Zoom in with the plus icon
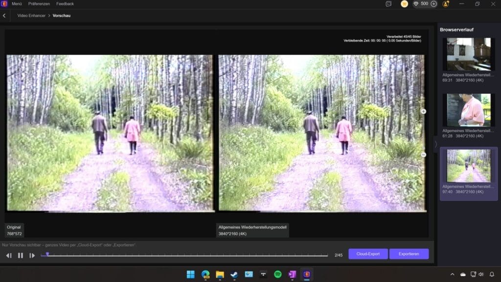Image resolution: width=501 pixels, height=282 pixels. point(424,111)
